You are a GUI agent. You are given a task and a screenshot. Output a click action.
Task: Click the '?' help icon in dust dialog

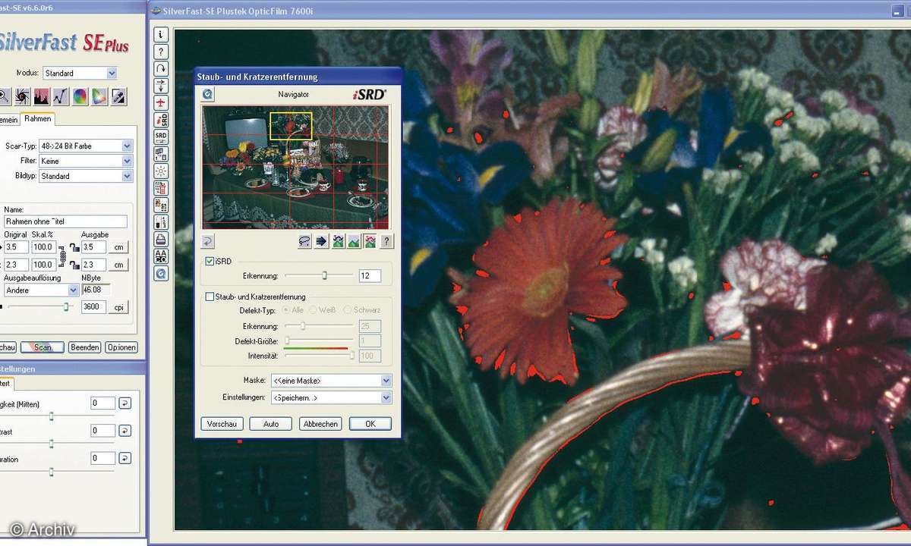point(386,241)
